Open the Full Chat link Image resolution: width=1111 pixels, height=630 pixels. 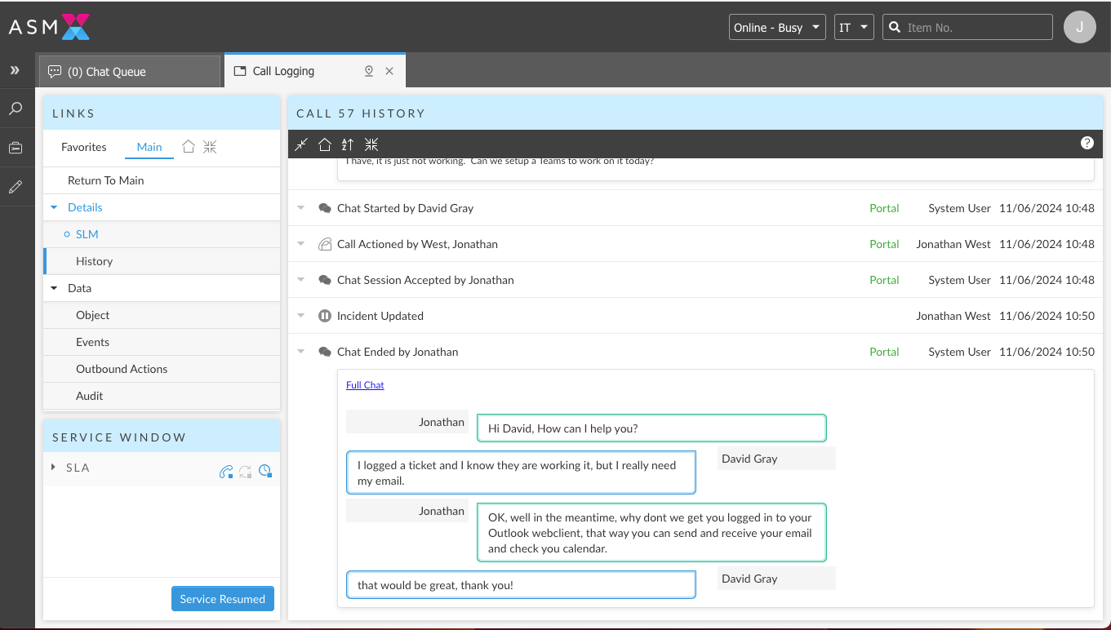365,385
